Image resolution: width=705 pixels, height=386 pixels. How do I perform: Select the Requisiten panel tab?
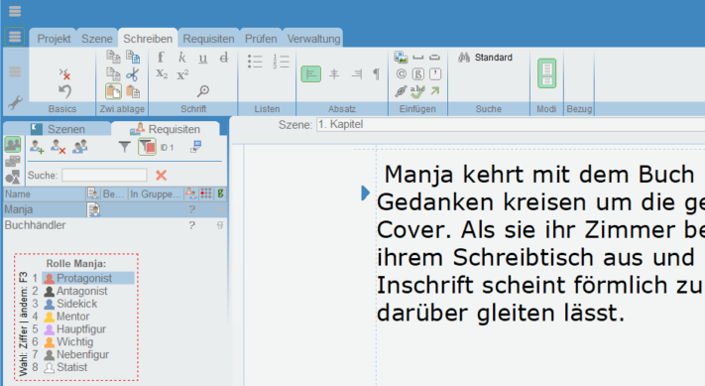[x=166, y=129]
